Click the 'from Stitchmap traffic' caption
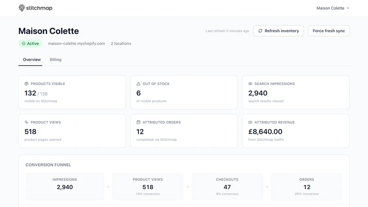 tap(266, 140)
